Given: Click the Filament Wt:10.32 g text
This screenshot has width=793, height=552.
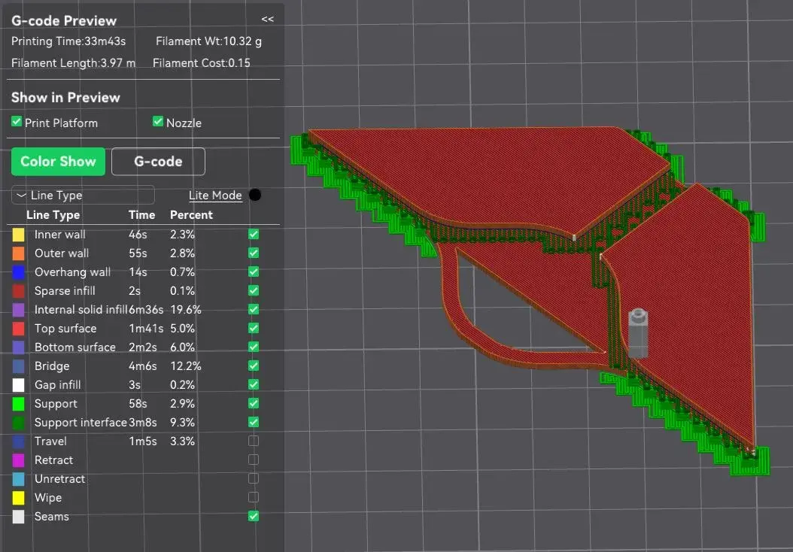Looking at the screenshot, I should 209,41.
